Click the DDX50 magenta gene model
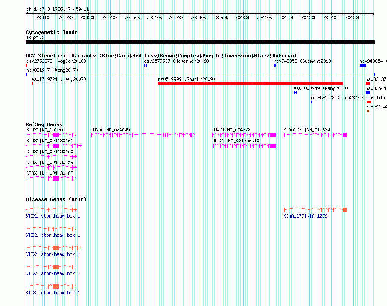This screenshot has width=387, height=306. tap(143, 135)
